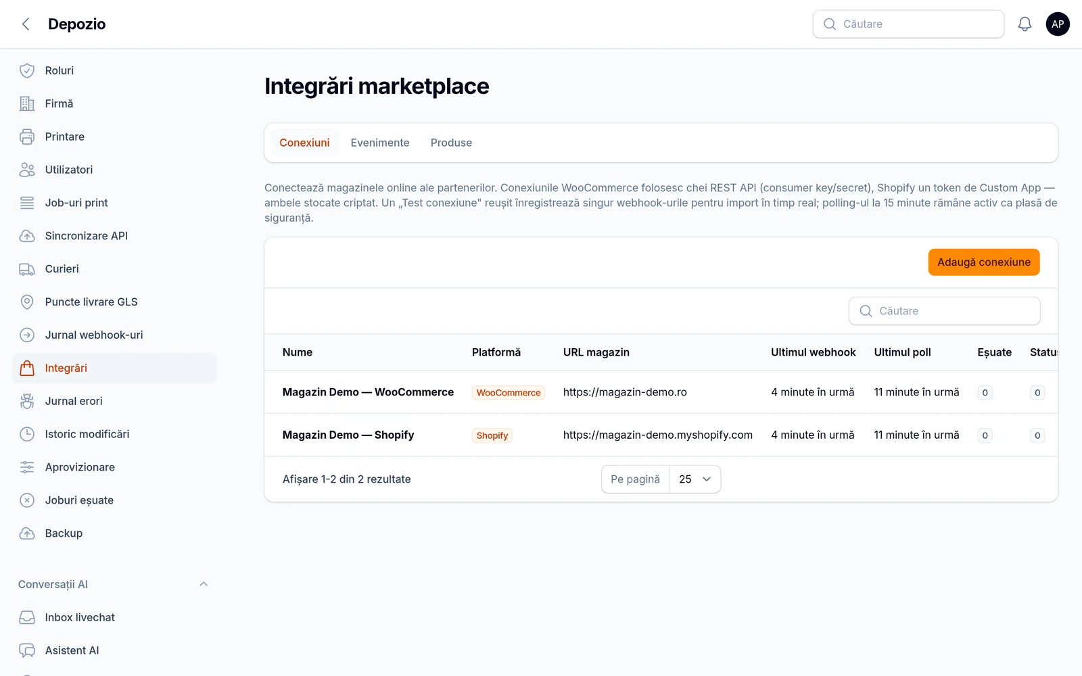Switch to the Evenimente tab

pos(380,143)
